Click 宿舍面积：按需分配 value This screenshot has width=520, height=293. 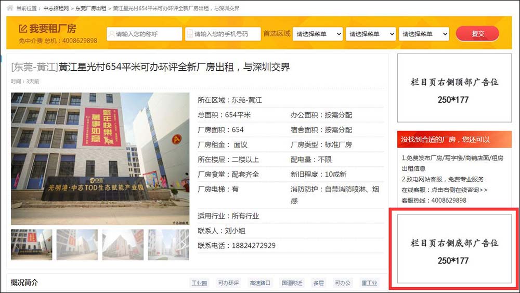tap(339, 130)
